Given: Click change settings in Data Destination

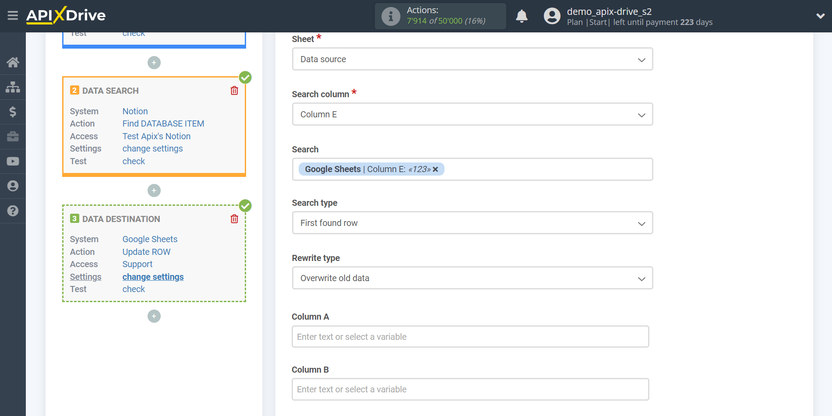Looking at the screenshot, I should pos(153,277).
